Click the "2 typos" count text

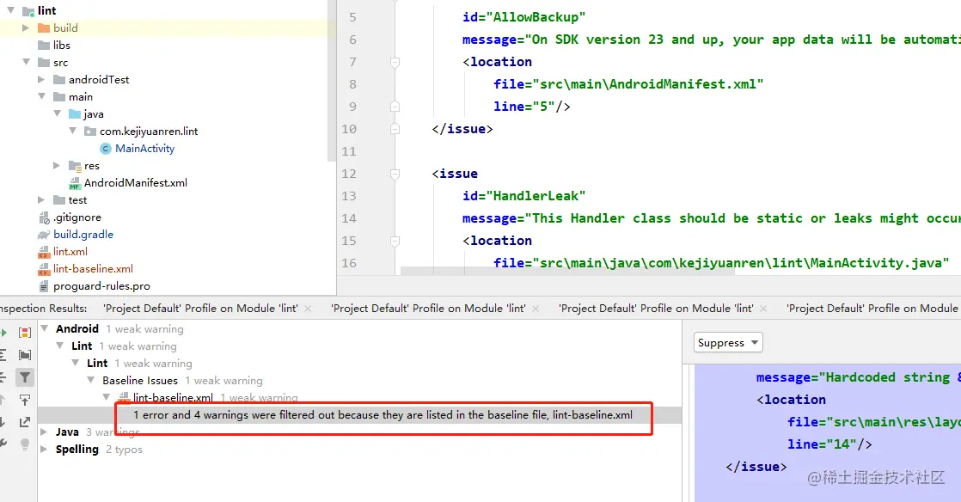point(124,450)
